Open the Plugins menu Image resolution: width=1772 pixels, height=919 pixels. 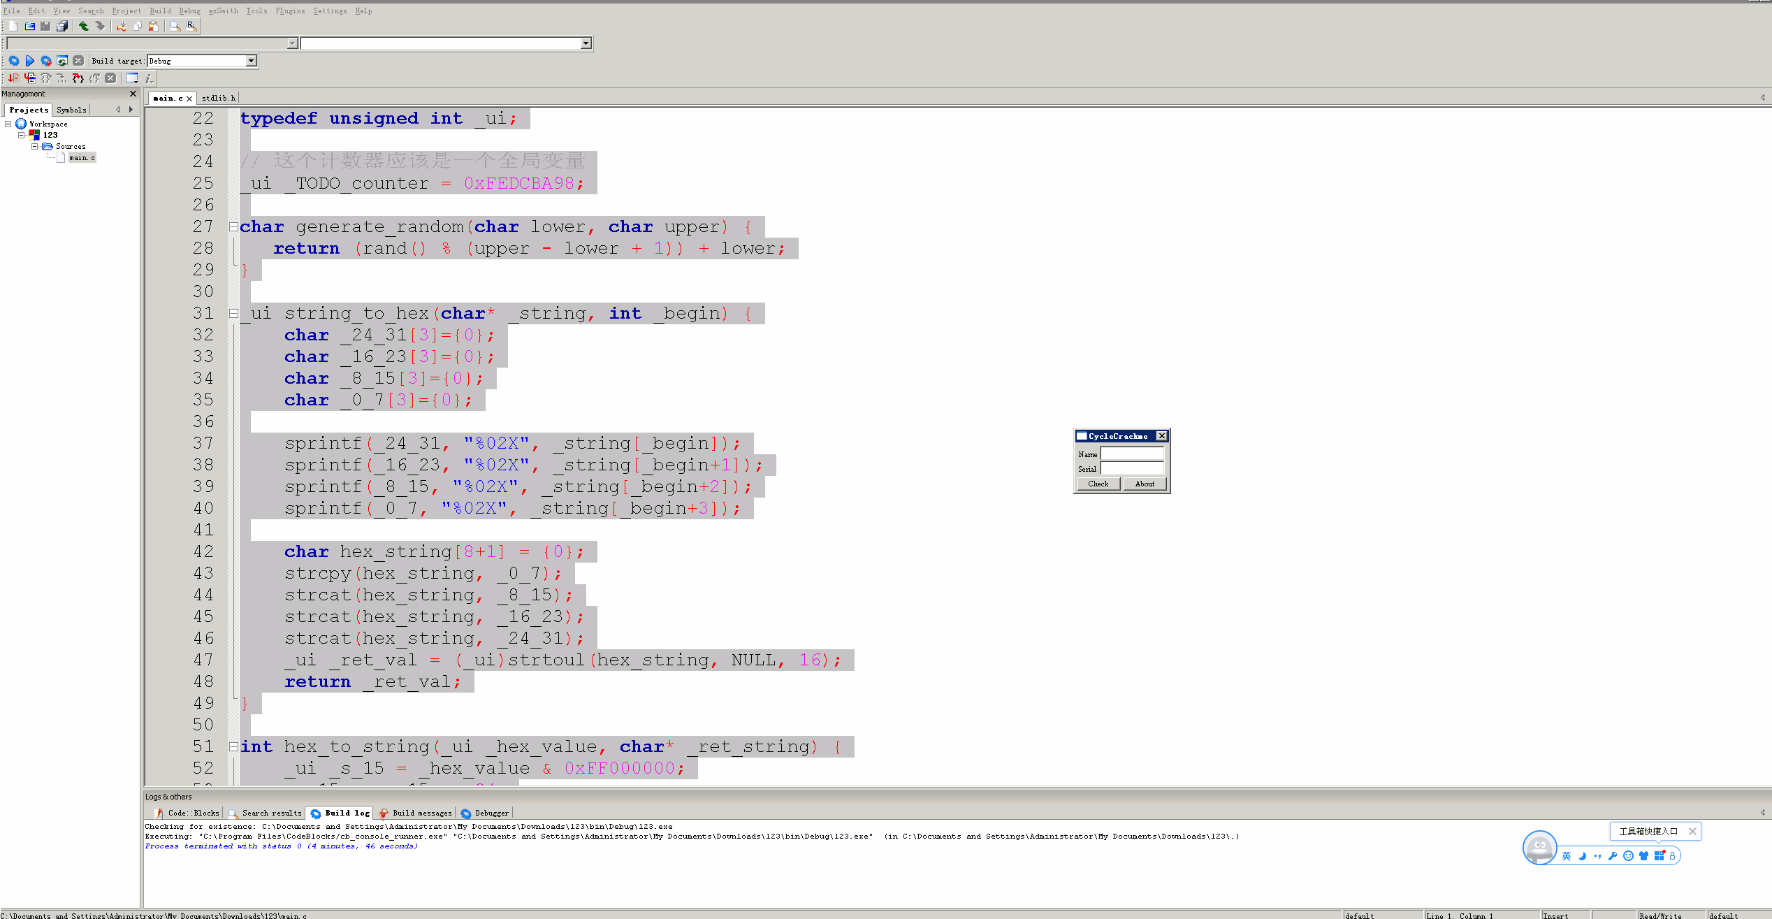coord(289,10)
